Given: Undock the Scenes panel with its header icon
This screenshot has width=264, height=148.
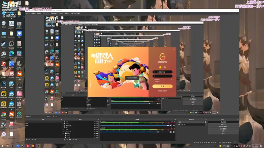Looking at the screenshot, I should point(61,119).
